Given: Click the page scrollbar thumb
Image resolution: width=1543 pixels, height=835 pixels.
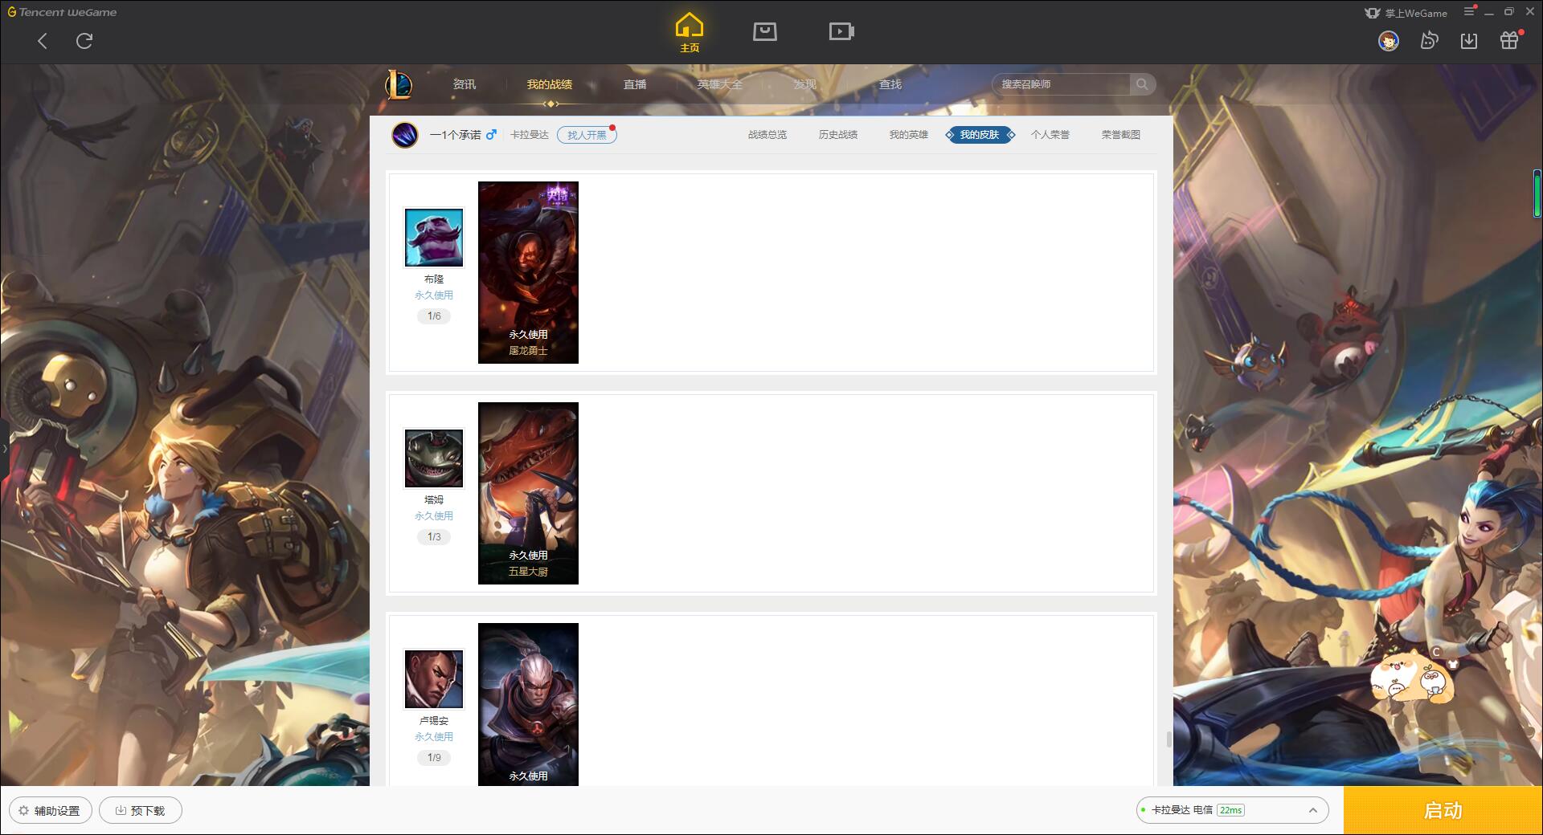Looking at the screenshot, I should click(1169, 739).
